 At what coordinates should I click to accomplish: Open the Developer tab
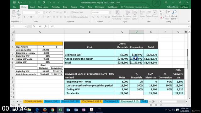[100, 7]
